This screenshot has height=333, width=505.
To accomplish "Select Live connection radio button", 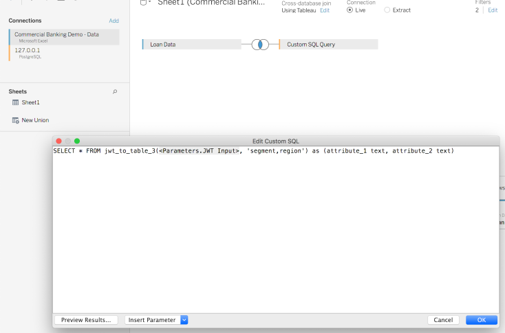I will [350, 10].
